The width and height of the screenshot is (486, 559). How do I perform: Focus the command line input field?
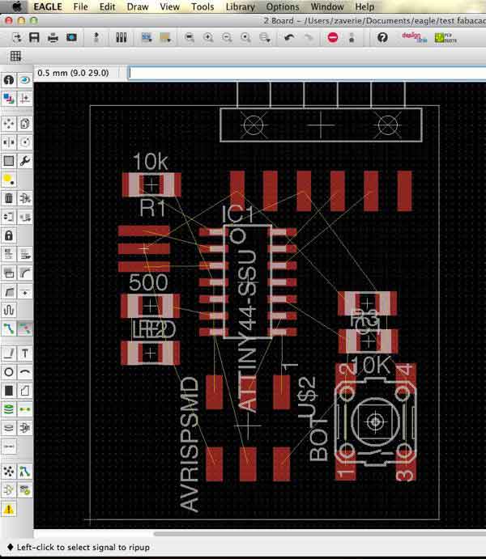[307, 73]
